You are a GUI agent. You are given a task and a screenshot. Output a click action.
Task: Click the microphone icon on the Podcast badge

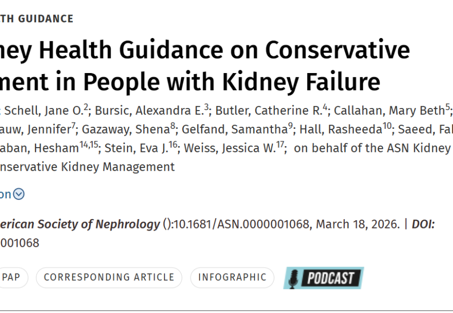click(x=294, y=278)
